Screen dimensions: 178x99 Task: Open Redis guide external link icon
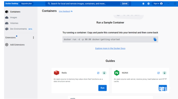click(x=98, y=73)
